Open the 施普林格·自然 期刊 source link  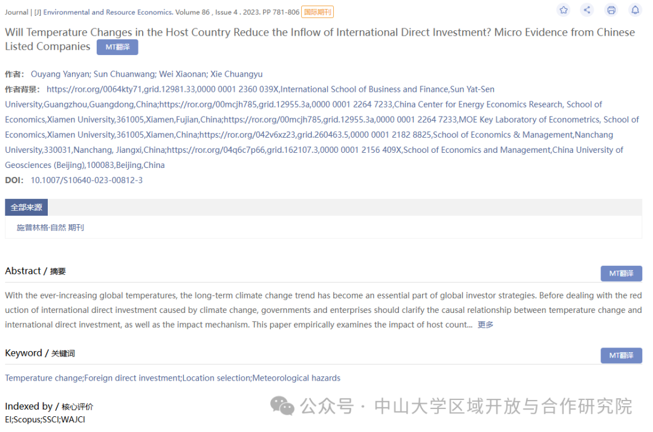click(x=50, y=228)
